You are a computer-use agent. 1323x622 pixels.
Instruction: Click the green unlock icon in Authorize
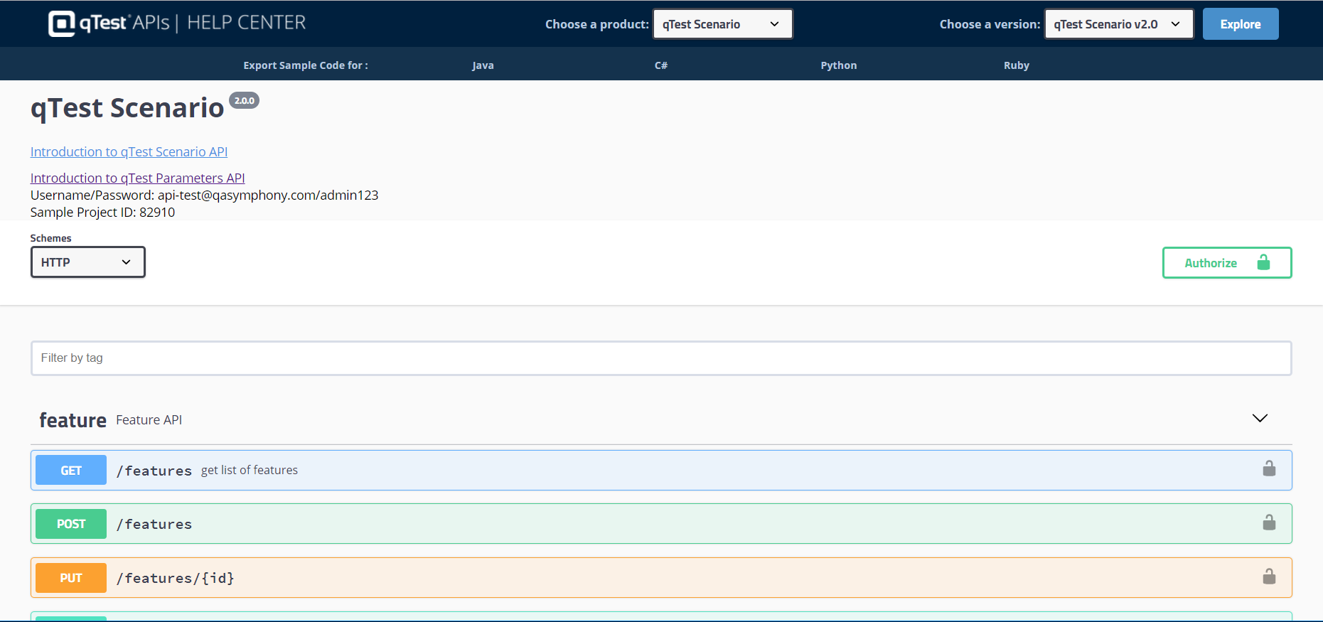tap(1263, 263)
